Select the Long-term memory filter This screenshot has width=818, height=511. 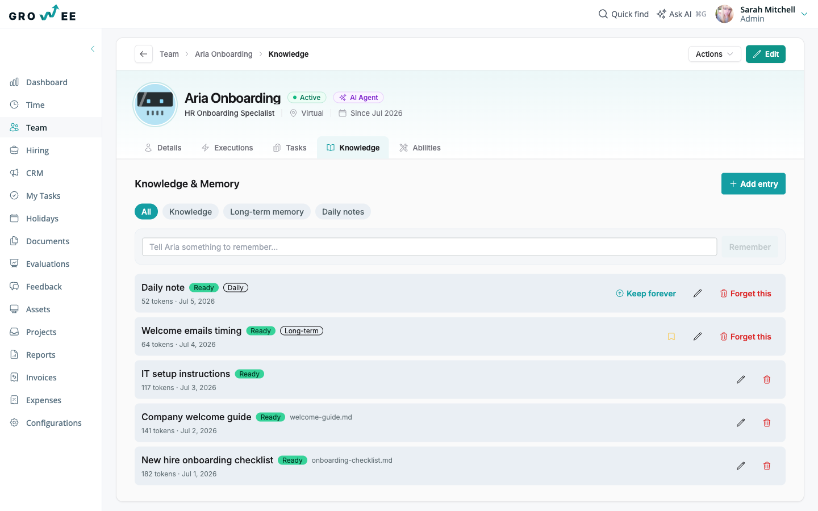(x=267, y=212)
